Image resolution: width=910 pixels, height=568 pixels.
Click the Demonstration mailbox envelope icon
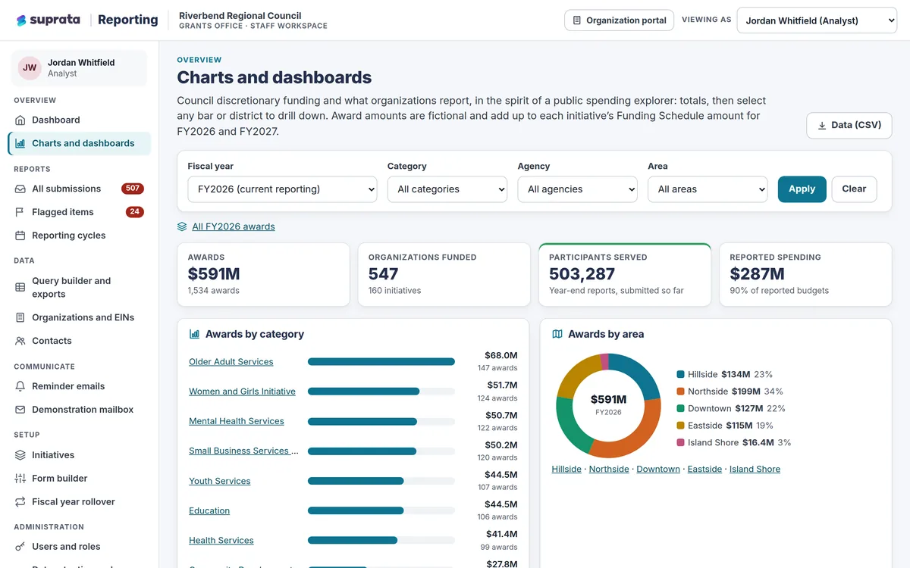[20, 410]
